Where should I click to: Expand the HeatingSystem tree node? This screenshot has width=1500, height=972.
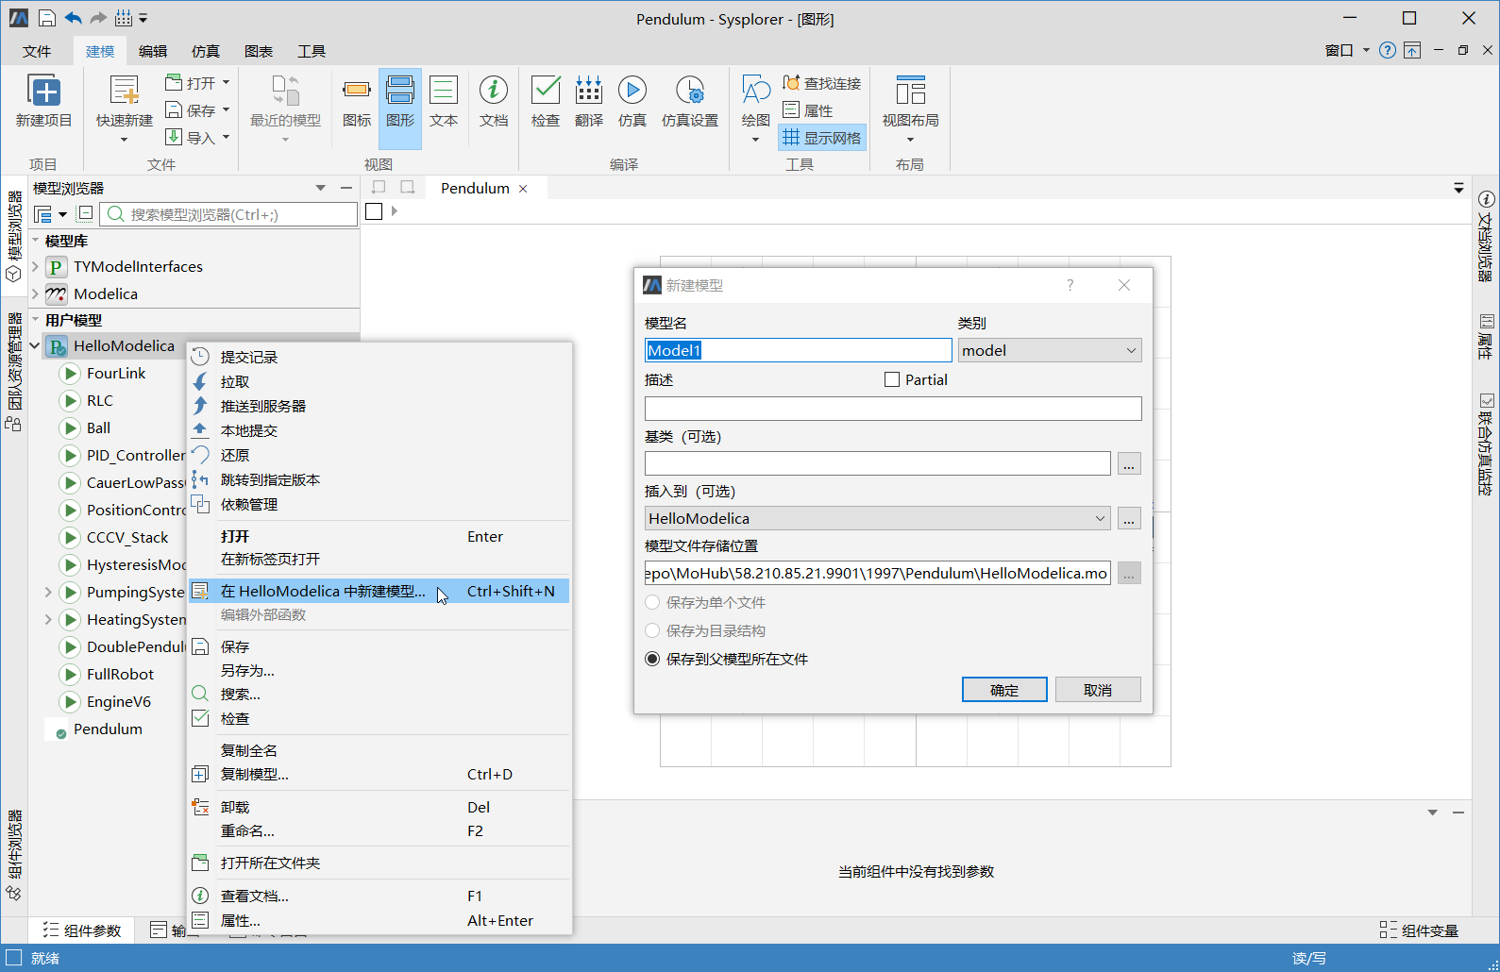coord(48,619)
